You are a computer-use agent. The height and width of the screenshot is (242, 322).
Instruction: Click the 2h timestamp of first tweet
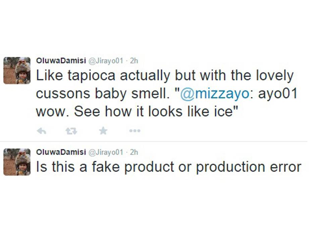click(134, 61)
